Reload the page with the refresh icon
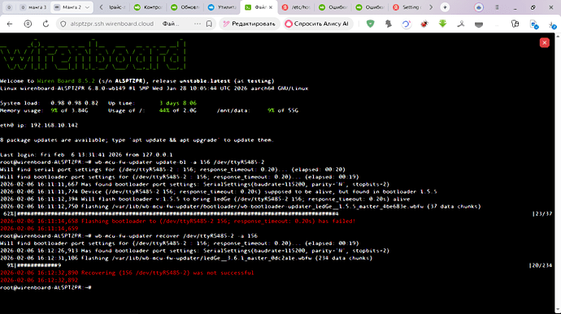The width and height of the screenshot is (561, 314). [46, 24]
